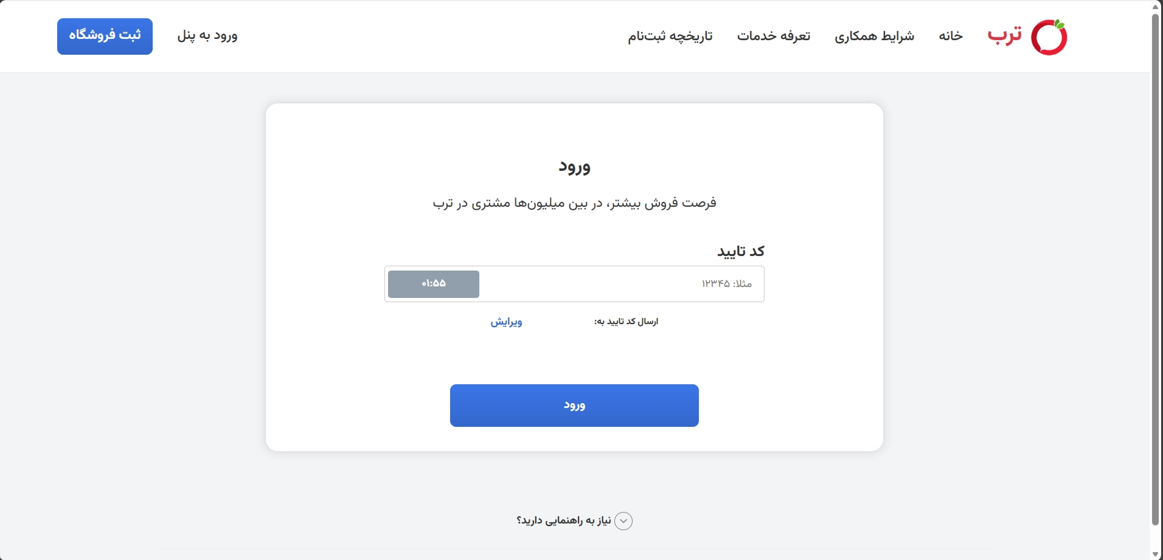1163x560 pixels.
Task: Click the ارسال کد تایید به label
Action: point(627,322)
